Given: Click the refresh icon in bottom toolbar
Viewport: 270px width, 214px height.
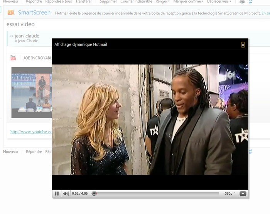Looking at the screenshot, I should click(x=251, y=151).
